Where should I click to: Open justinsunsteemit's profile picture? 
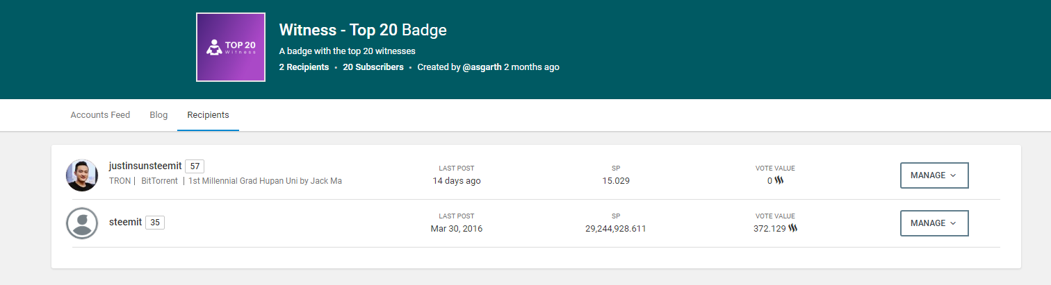(x=81, y=175)
